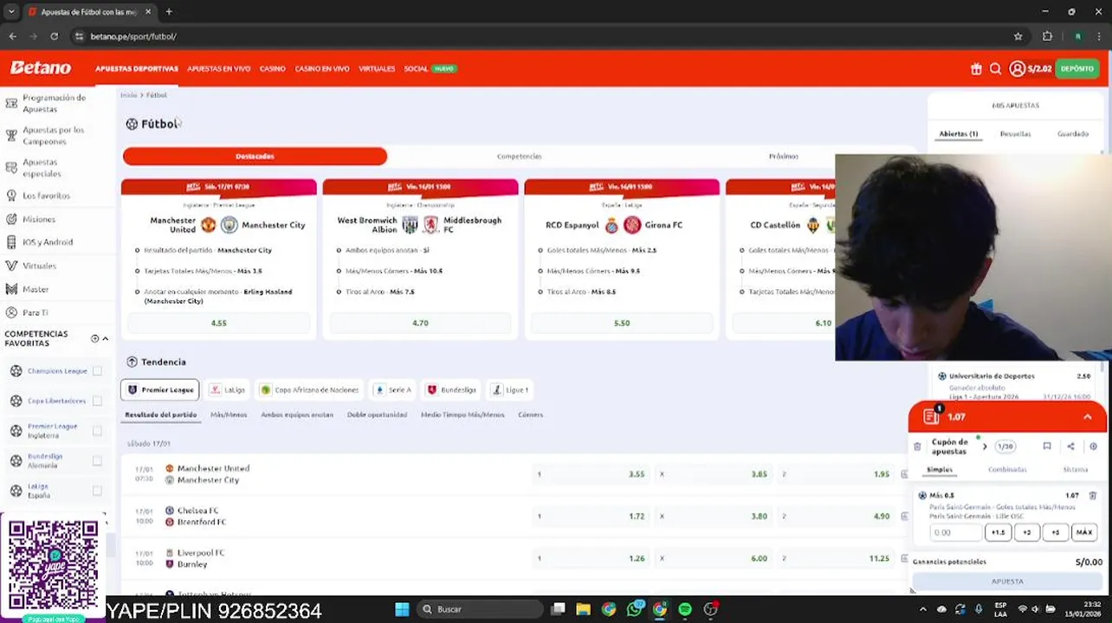The image size is (1112, 623).
Task: Open Spotify from the taskbar
Action: (685, 609)
